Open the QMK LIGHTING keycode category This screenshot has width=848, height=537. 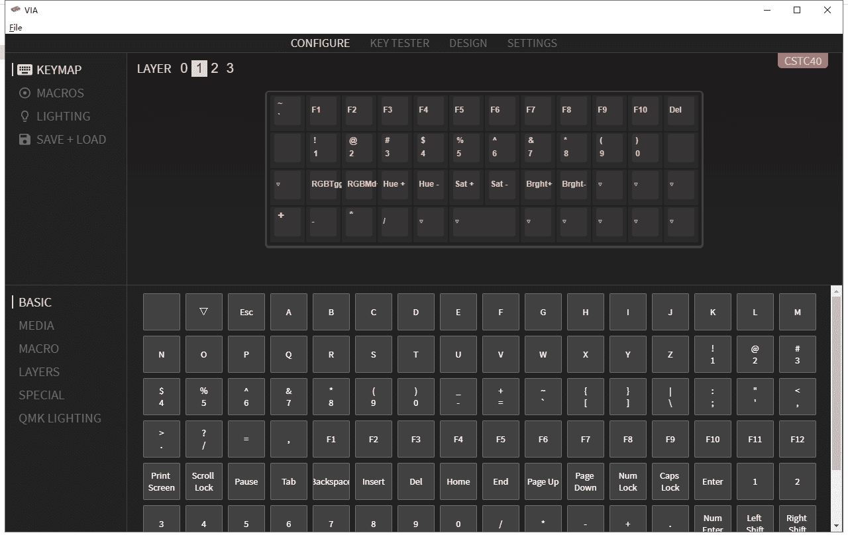coord(60,418)
